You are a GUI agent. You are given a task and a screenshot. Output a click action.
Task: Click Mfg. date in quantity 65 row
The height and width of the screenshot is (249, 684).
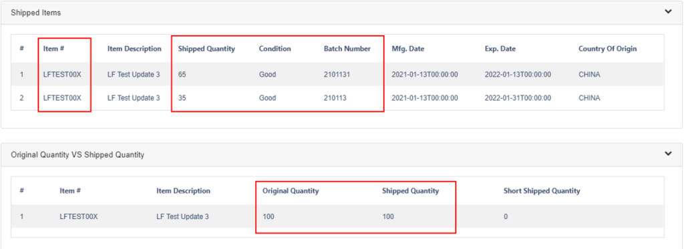425,75
